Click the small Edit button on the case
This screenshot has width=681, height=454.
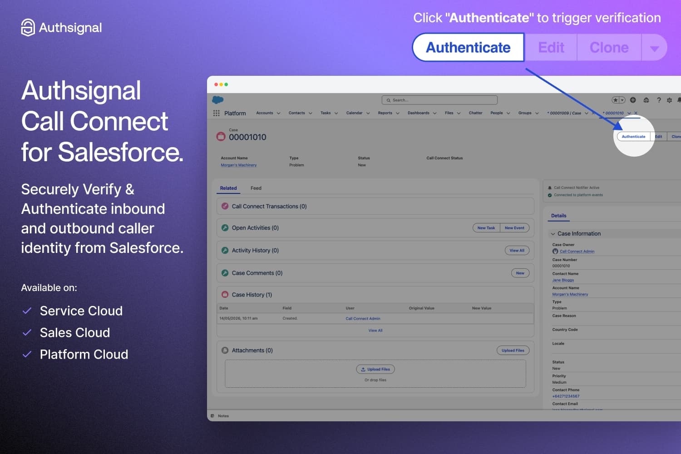pyautogui.click(x=658, y=137)
